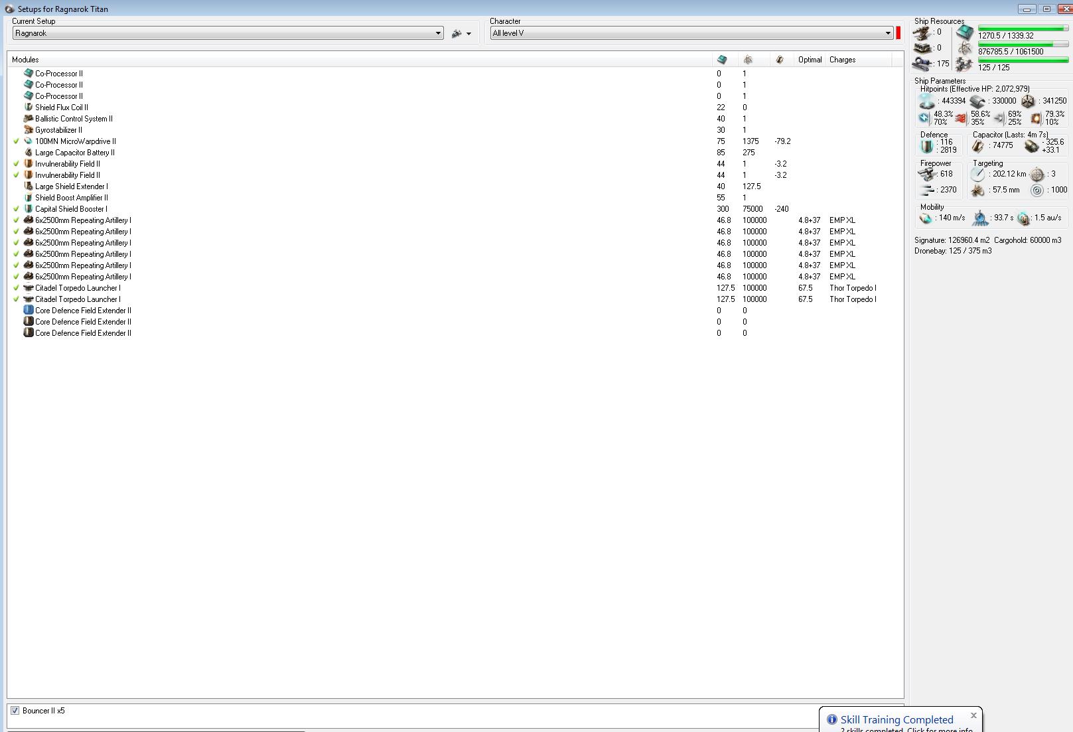The height and width of the screenshot is (732, 1073).
Task: Click the shield hitpoints icon beside 443394
Action: coord(927,101)
